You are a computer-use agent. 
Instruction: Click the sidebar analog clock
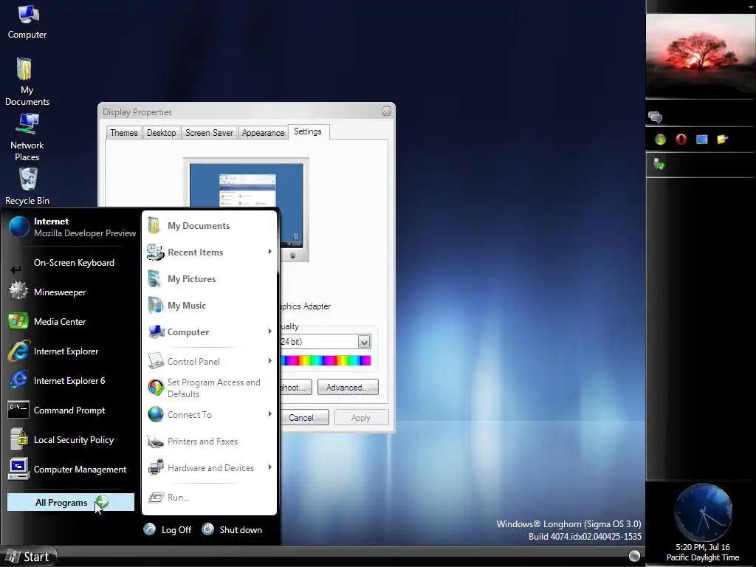pos(704,512)
